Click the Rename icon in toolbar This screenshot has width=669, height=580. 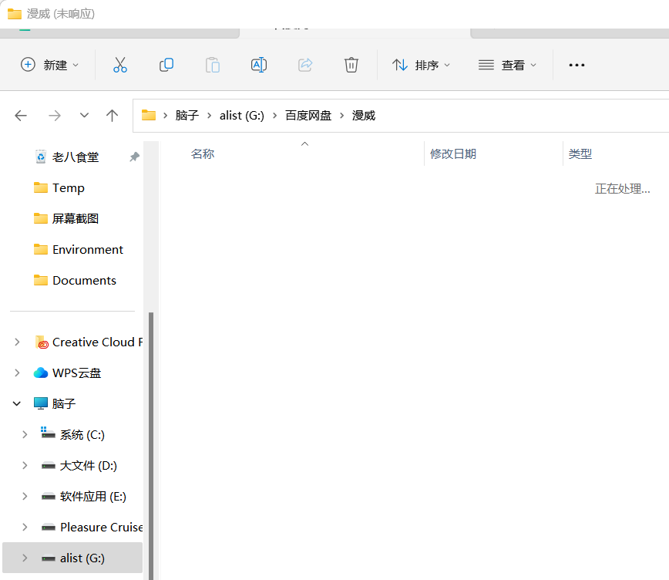tap(259, 66)
